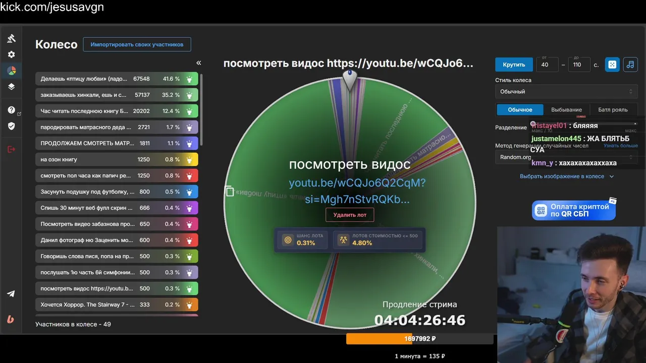This screenshot has width=646, height=363.
Task: Select lot name 'заказываешь хинкали, ешь и с...'
Action: click(x=84, y=95)
